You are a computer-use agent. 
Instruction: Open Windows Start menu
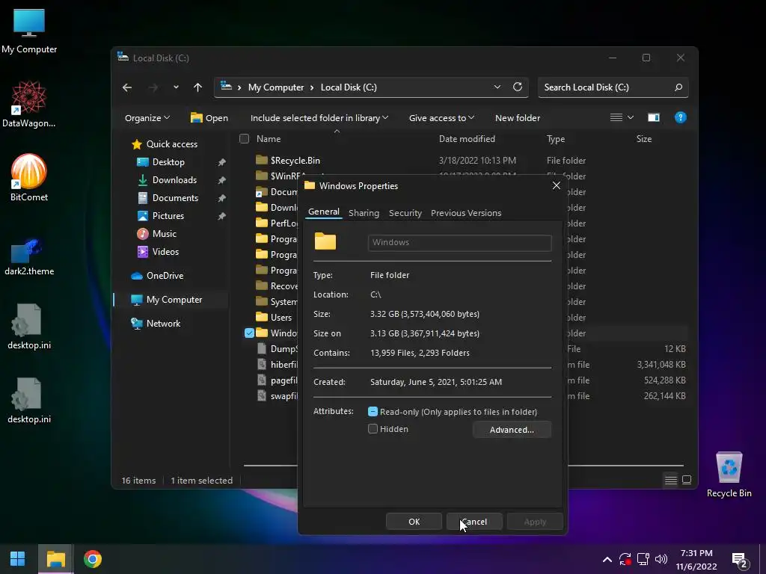(18, 559)
